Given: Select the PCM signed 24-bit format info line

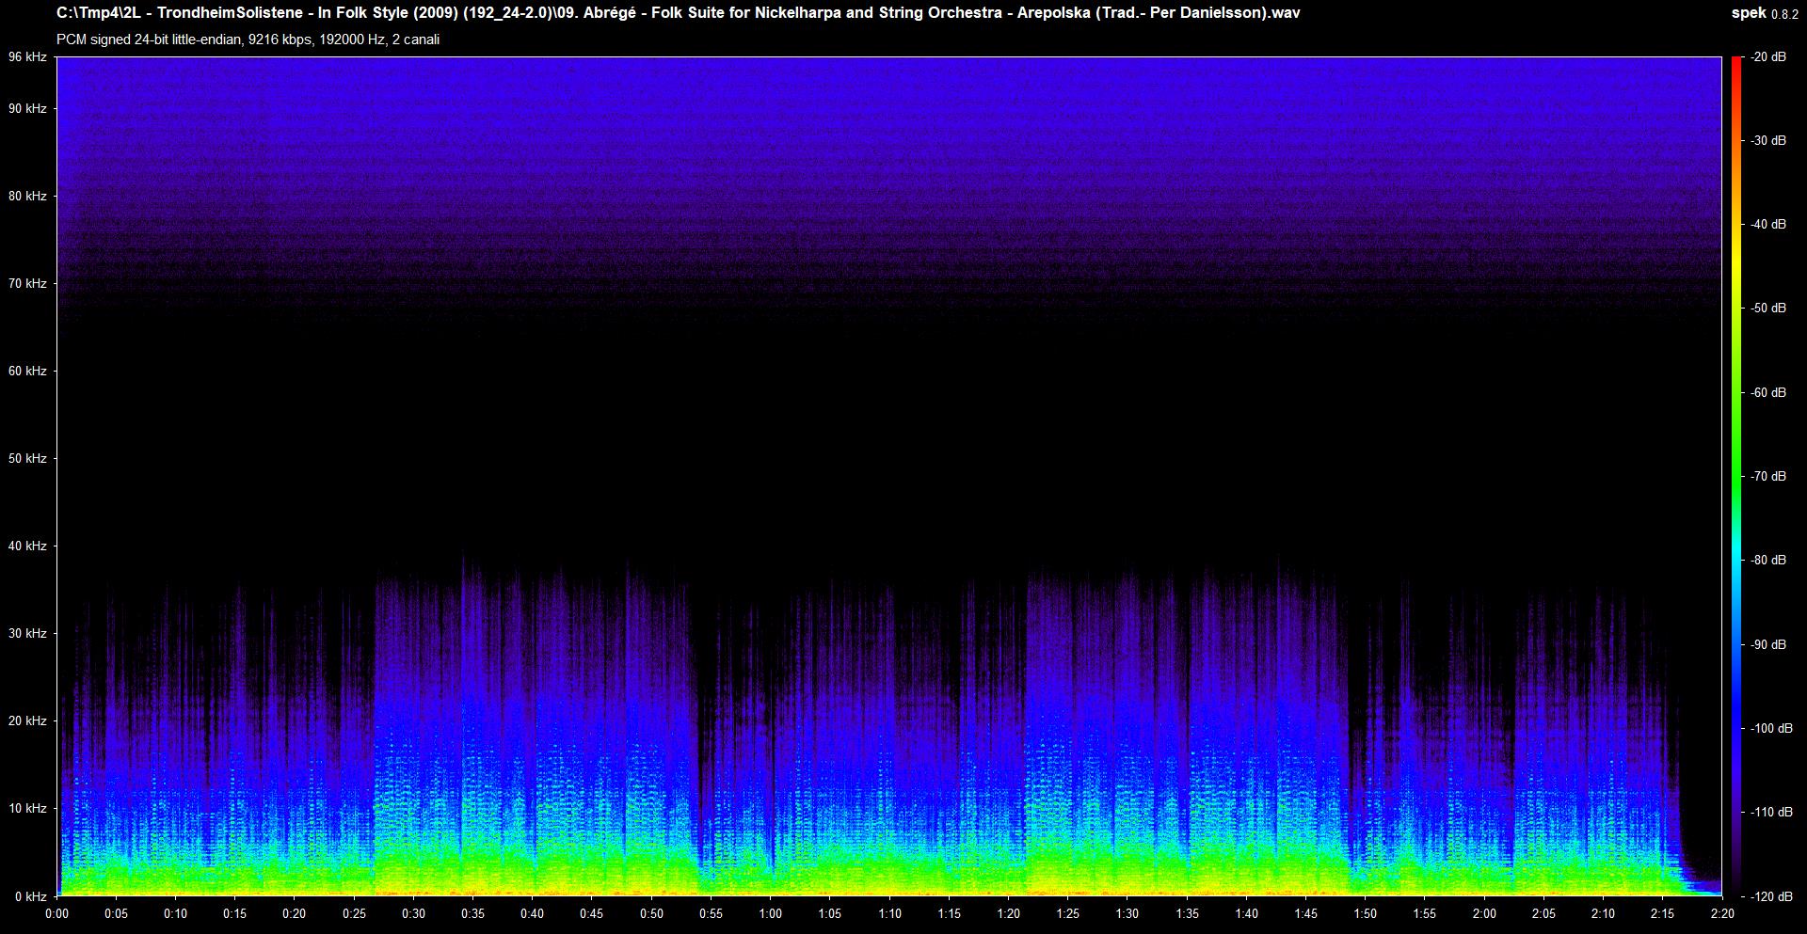Looking at the screenshot, I should click(x=248, y=40).
